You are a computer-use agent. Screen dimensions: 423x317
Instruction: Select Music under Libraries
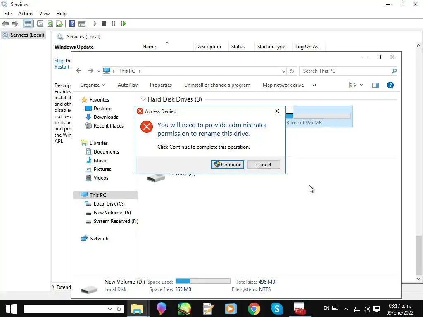[x=96, y=161]
